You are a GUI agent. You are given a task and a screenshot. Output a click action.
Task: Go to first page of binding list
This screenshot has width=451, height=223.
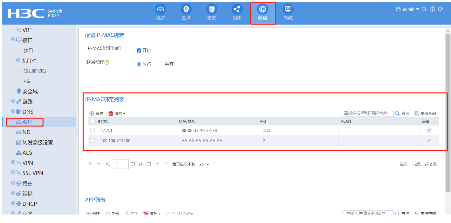point(91,164)
